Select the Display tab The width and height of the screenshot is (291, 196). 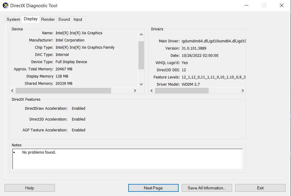click(x=31, y=19)
